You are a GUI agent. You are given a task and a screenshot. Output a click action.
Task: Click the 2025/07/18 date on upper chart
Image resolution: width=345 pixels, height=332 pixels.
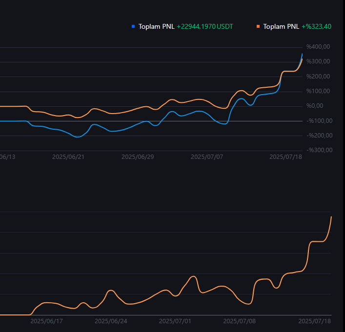tap(286, 157)
